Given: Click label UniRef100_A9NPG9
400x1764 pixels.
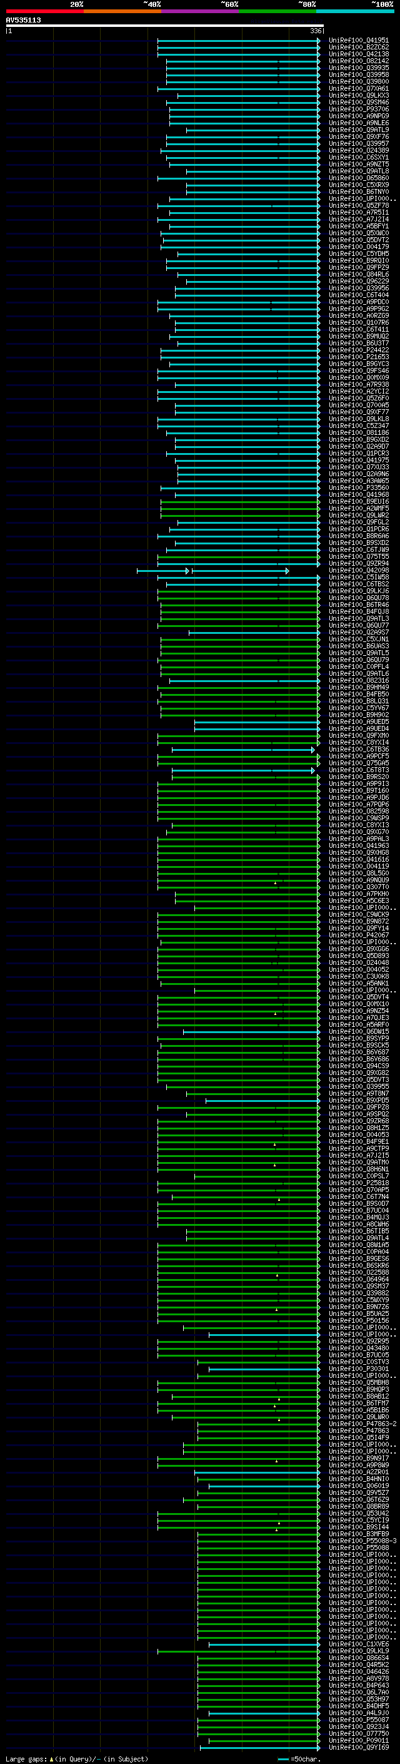Looking at the screenshot, I should click(358, 116).
